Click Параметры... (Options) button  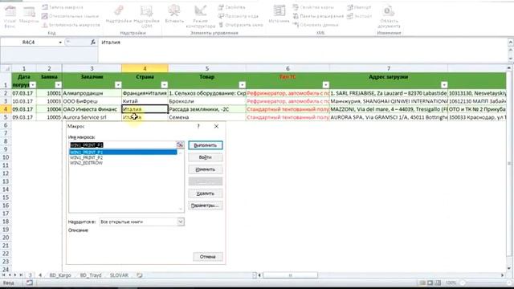pos(206,206)
